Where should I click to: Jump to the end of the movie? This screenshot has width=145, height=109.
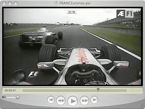pos(94,100)
